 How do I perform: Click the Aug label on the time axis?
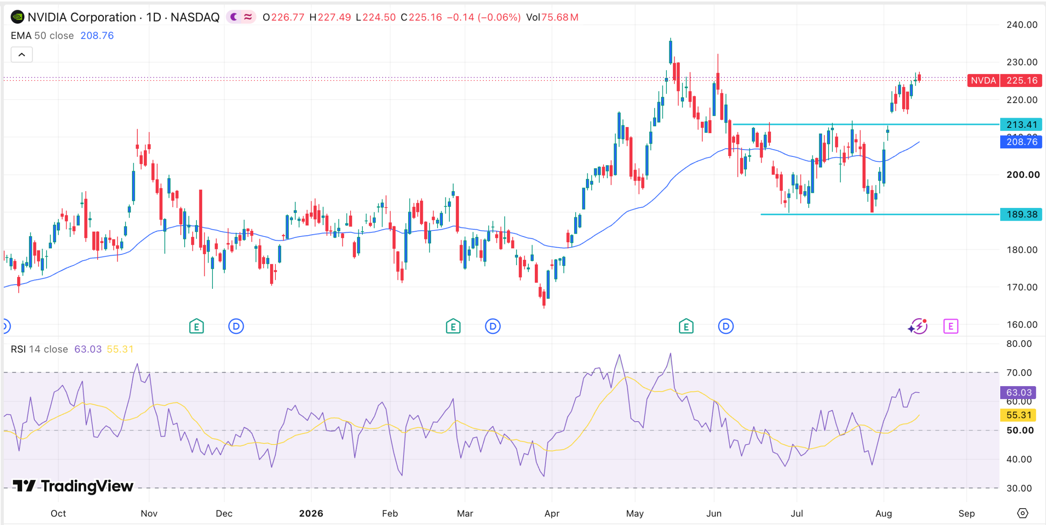coord(884,514)
